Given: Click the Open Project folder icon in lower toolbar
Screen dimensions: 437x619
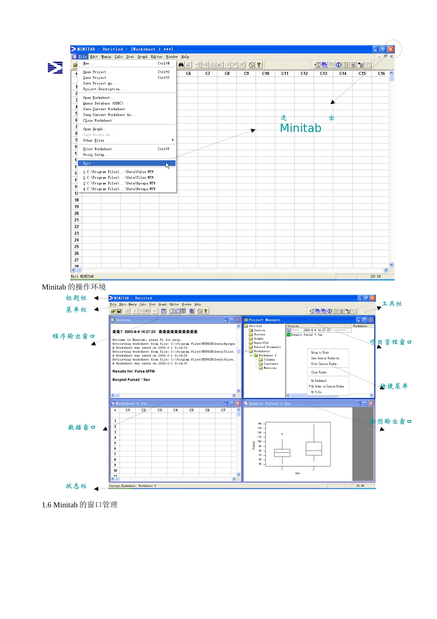Looking at the screenshot, I should tap(113, 311).
